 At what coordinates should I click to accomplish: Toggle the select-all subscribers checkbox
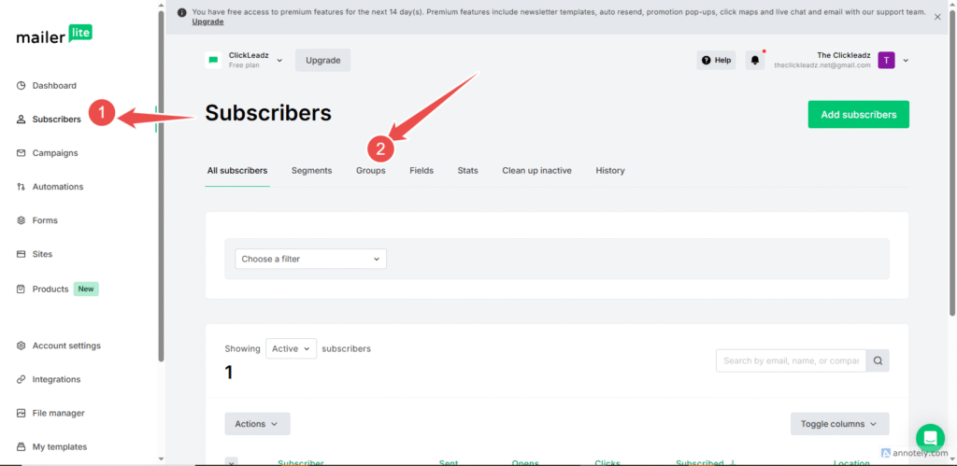click(232, 461)
